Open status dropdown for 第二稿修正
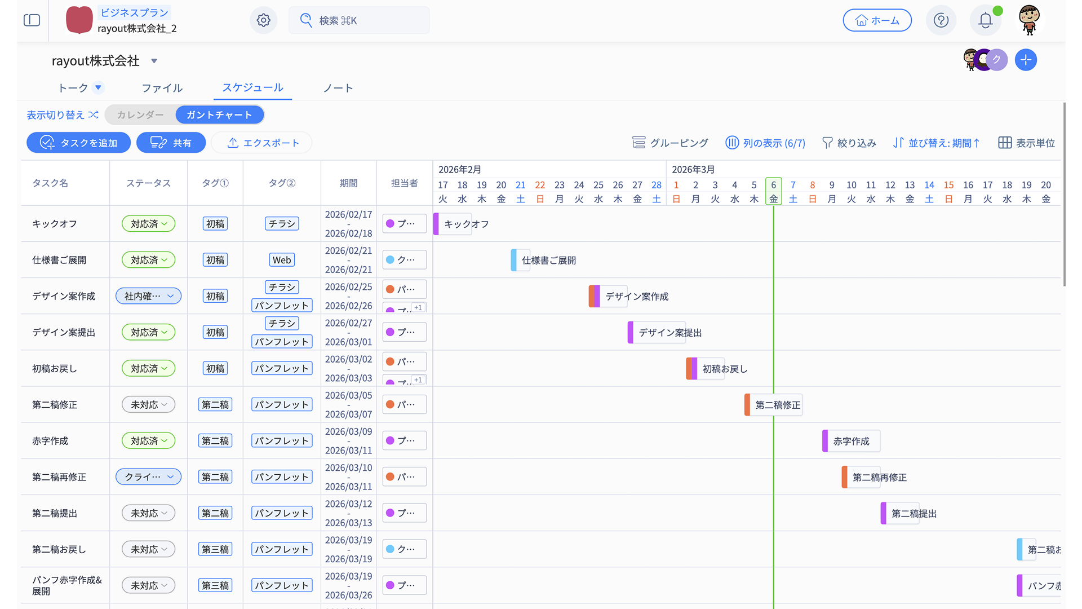This screenshot has width=1082, height=609. point(149,404)
